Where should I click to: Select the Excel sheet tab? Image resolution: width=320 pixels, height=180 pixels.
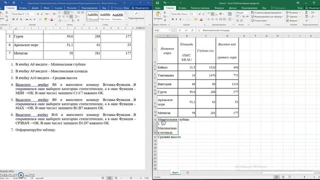point(175,172)
